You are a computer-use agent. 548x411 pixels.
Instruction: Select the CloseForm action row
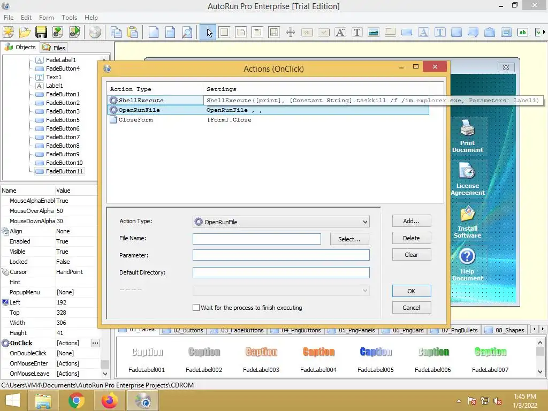[268, 119]
